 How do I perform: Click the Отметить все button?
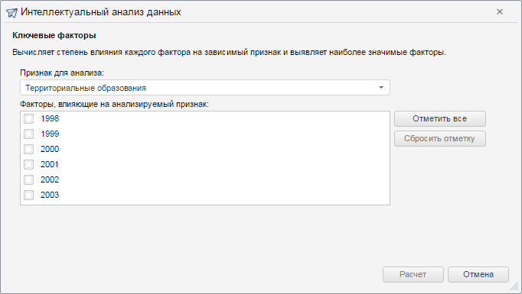pos(440,118)
